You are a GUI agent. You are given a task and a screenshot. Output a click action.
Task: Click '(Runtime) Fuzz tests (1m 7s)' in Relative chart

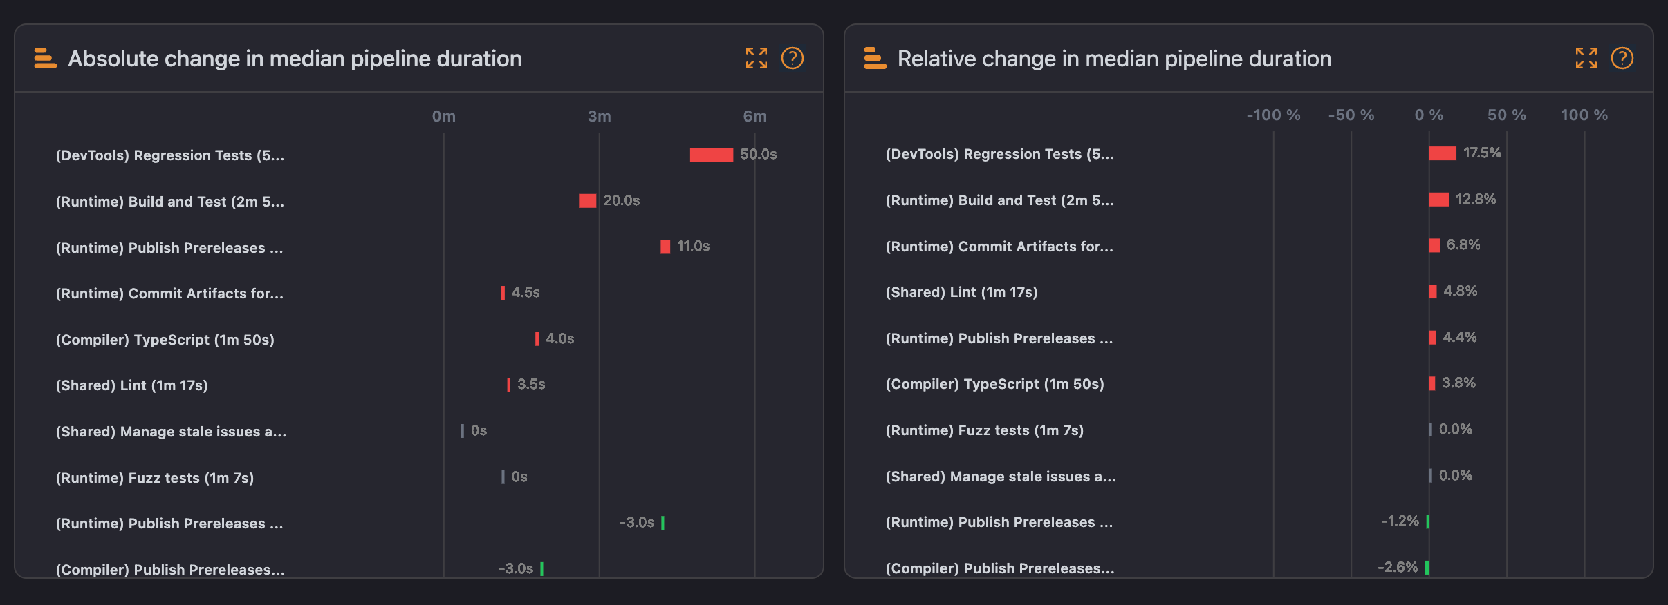point(985,430)
